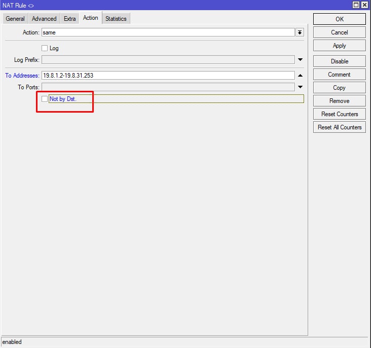The image size is (371, 348).
Task: Open the Action dropdown list
Action: tap(300, 32)
